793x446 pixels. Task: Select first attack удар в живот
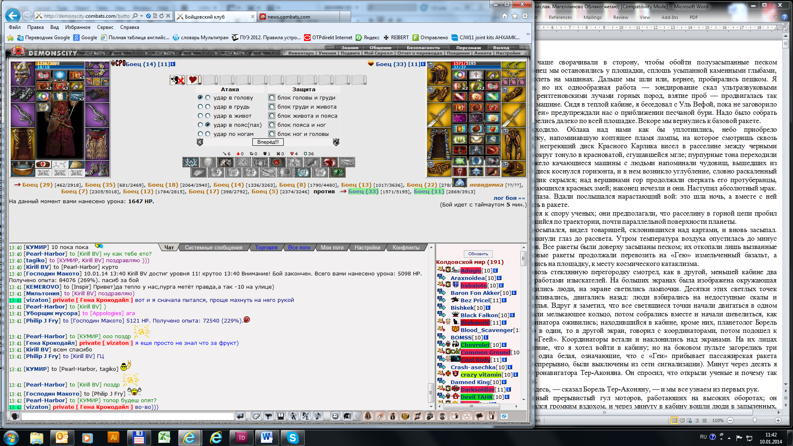pyautogui.click(x=200, y=116)
